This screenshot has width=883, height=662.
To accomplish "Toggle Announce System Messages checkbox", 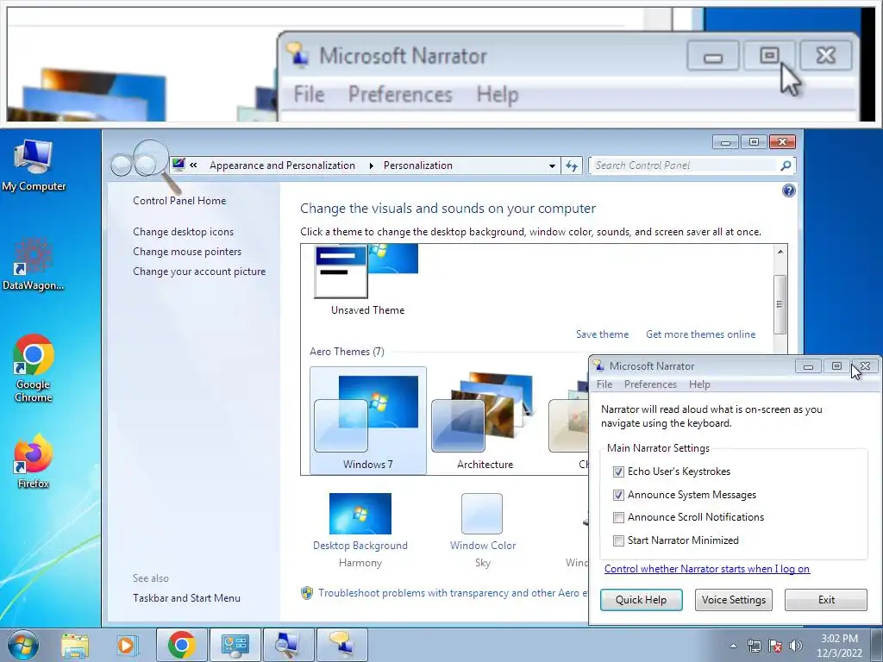I will click(618, 495).
